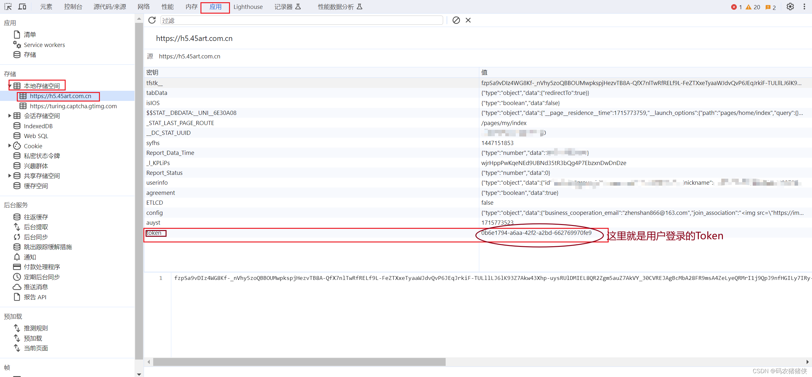
Task: Collapse the 本地存储空间 tree node
Action: tap(10, 86)
